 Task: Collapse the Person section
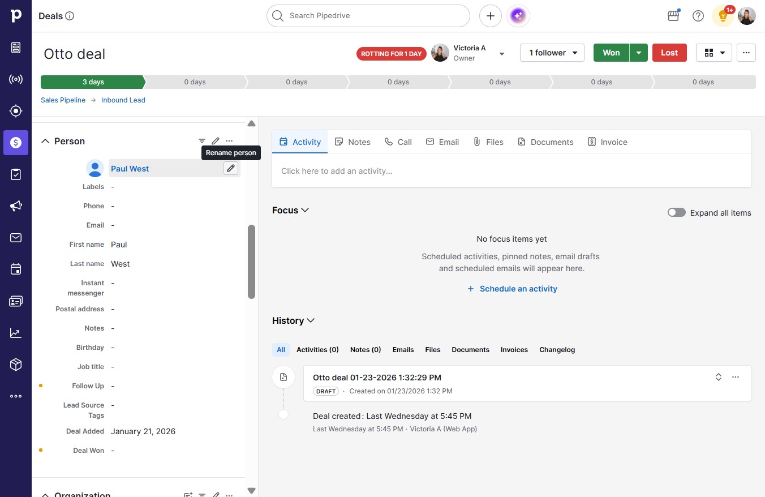[45, 141]
